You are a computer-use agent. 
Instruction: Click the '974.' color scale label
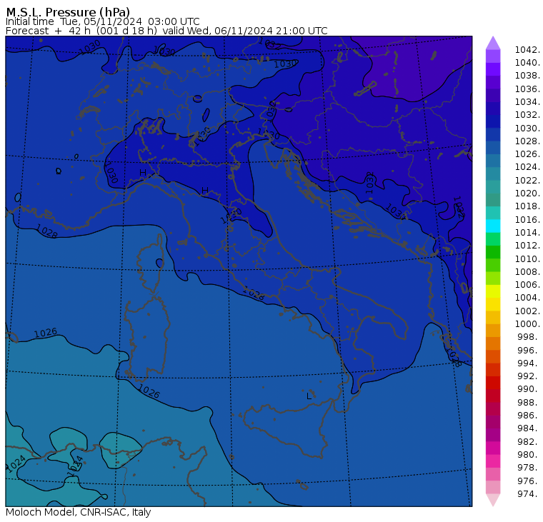point(529,494)
